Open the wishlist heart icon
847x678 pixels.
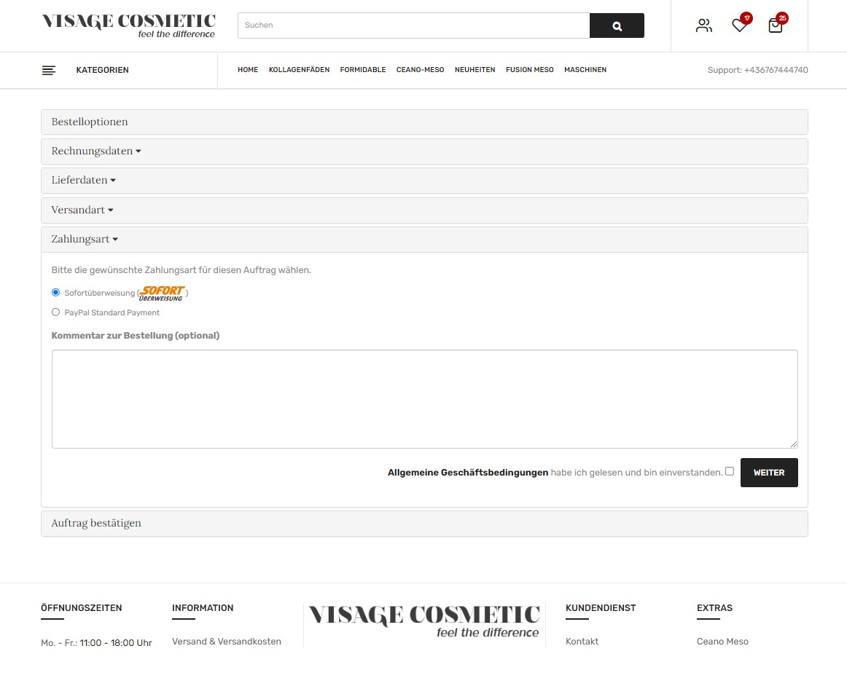tap(739, 25)
